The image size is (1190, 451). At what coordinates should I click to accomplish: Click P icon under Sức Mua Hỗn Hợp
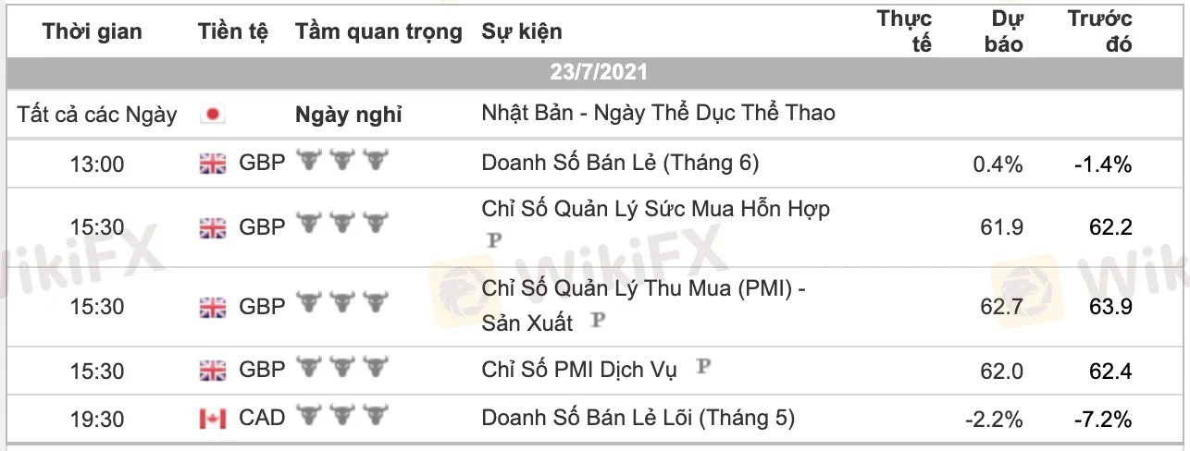pos(492,240)
